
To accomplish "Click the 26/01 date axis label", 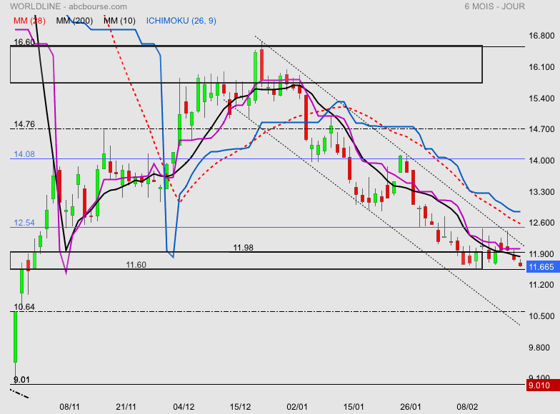I will click(410, 407).
